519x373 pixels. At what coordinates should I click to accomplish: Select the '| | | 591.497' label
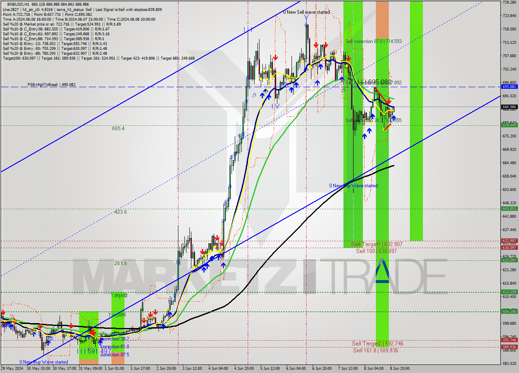tap(94, 351)
